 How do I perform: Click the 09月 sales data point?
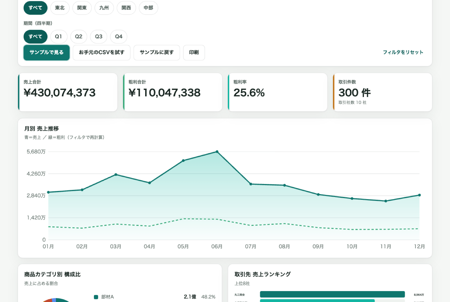318,194
